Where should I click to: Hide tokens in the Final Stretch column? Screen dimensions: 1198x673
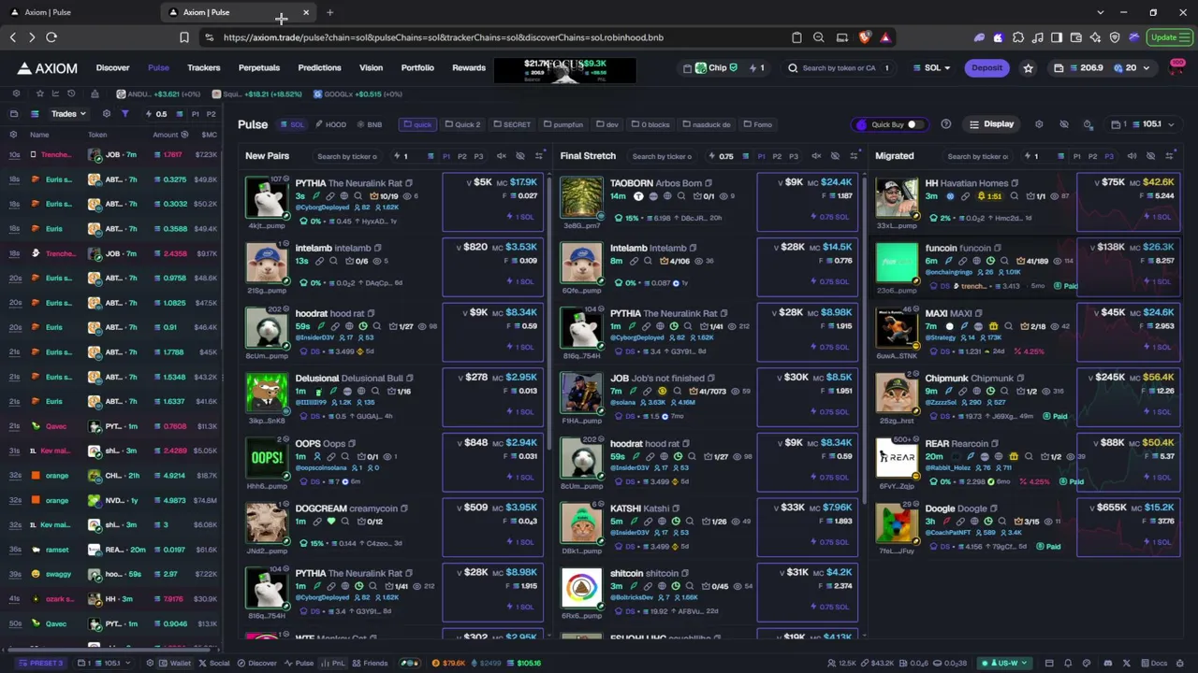pos(835,156)
